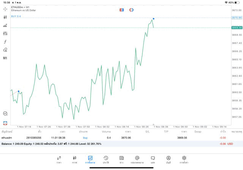Image resolution: width=243 pixels, height=170 pixels.
Task: Open chart settings sliders icon
Action: coord(5,33)
